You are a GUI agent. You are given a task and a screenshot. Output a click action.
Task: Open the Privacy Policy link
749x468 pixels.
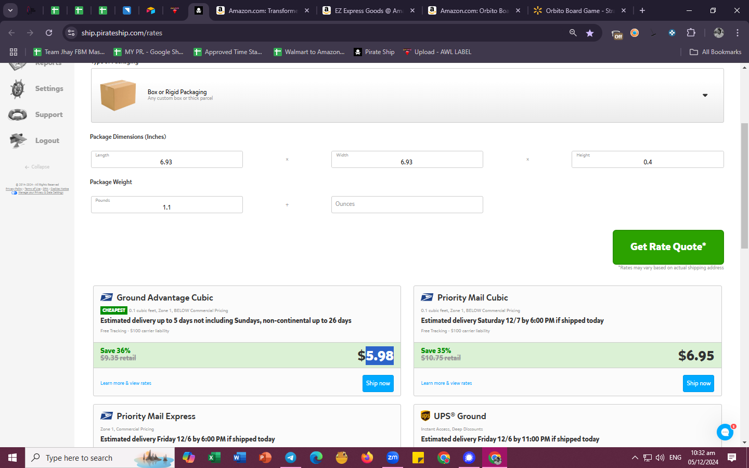14,189
